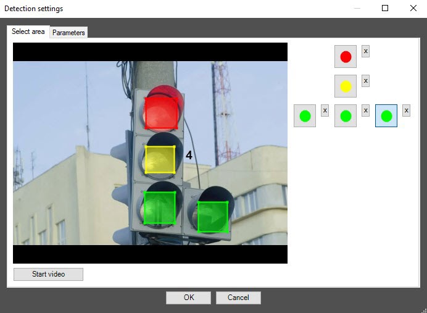Select the highlighted rightmost green signal button
This screenshot has width=427, height=313.
pyautogui.click(x=386, y=116)
